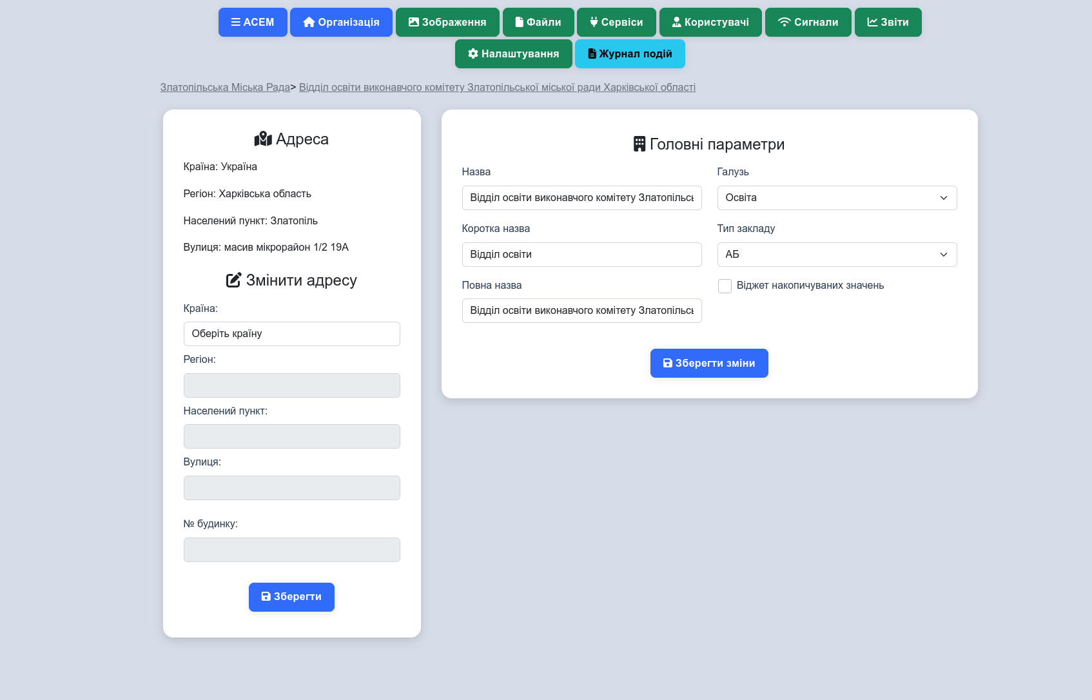Click the chart icon for Звіти
The height and width of the screenshot is (700, 1092).
872,23
